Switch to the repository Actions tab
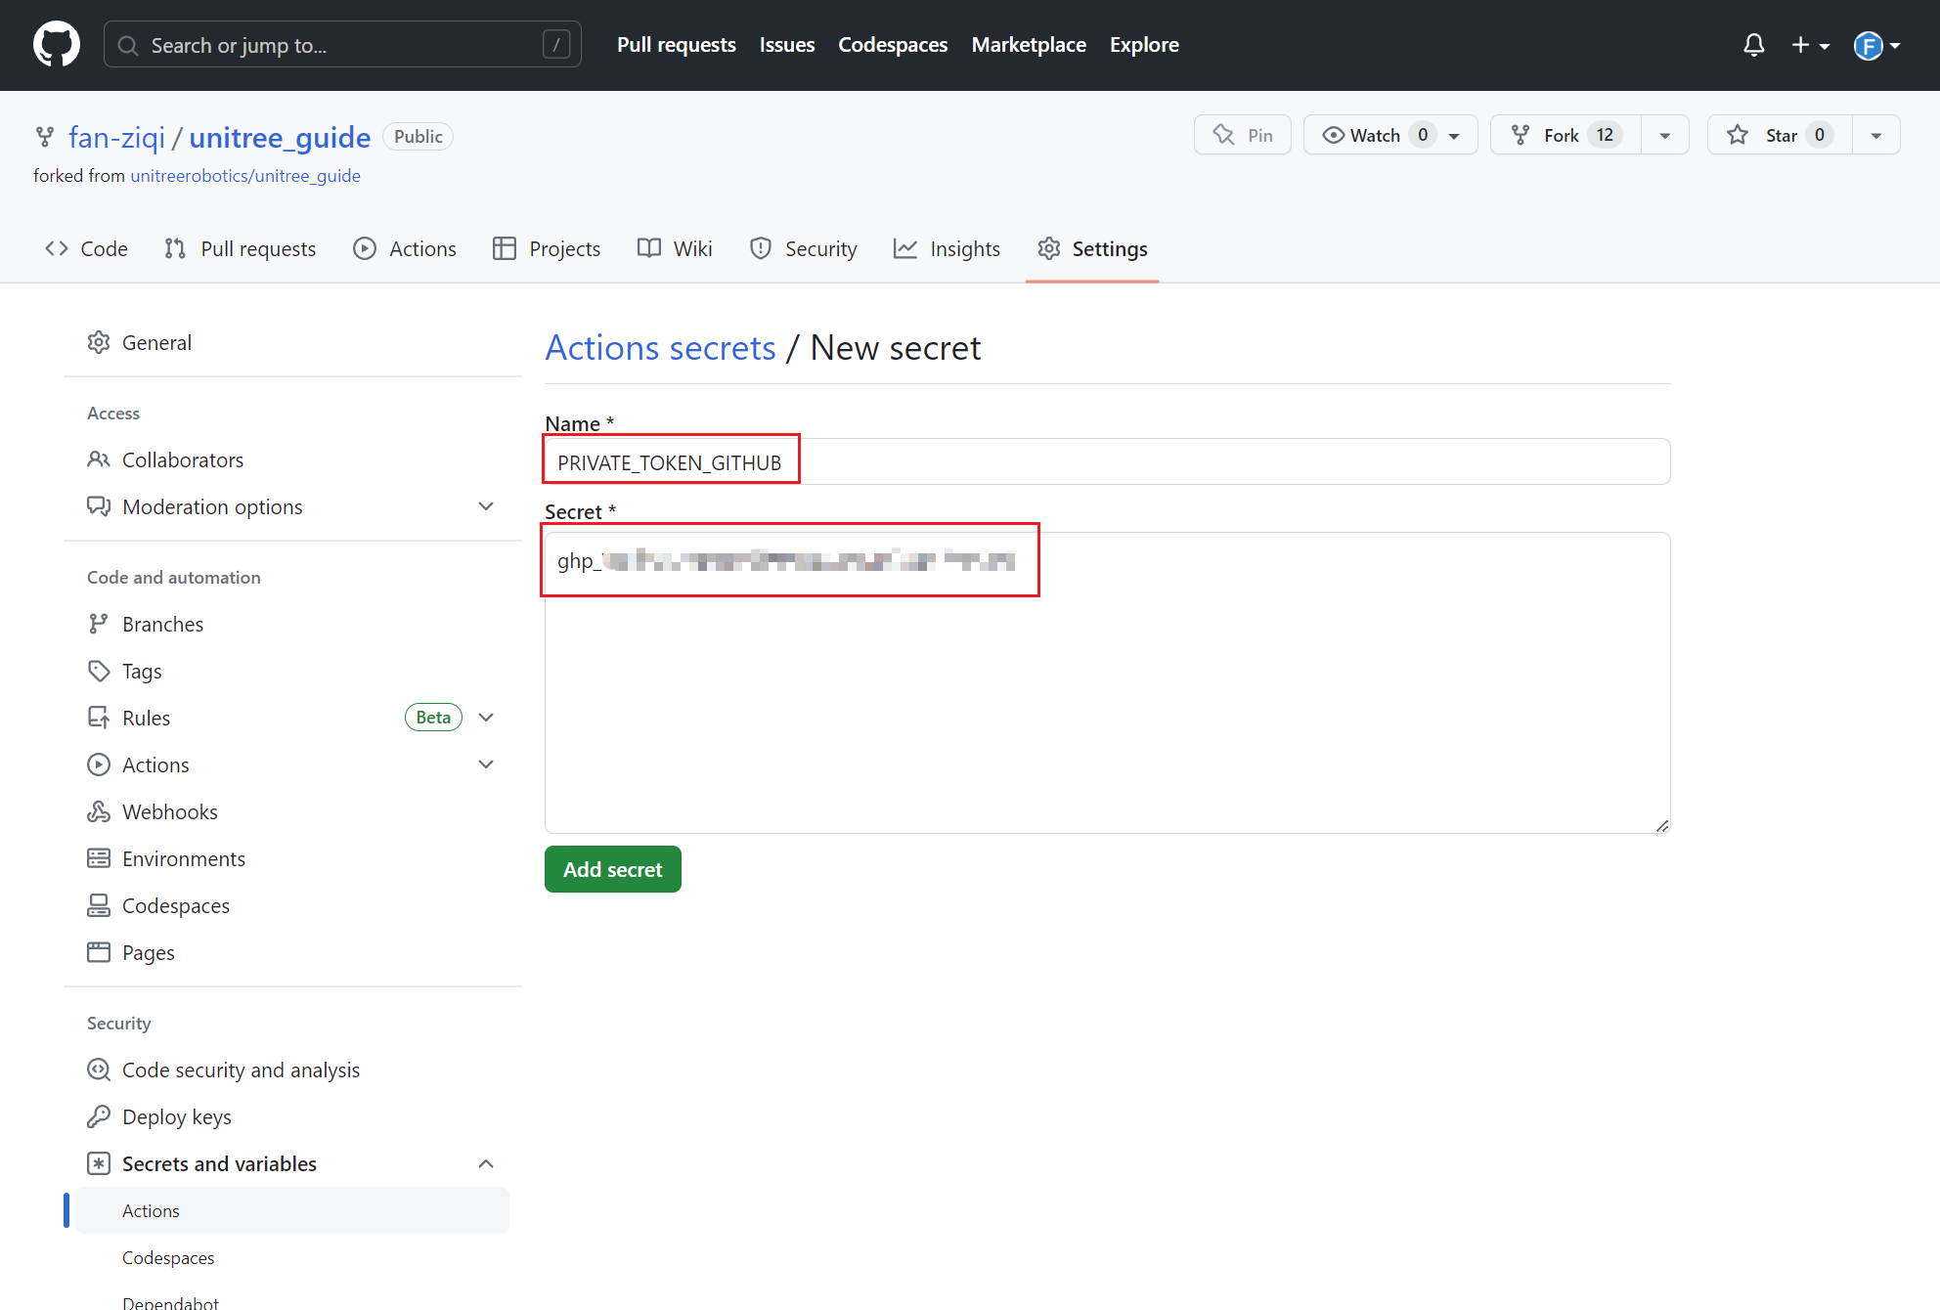 405,249
